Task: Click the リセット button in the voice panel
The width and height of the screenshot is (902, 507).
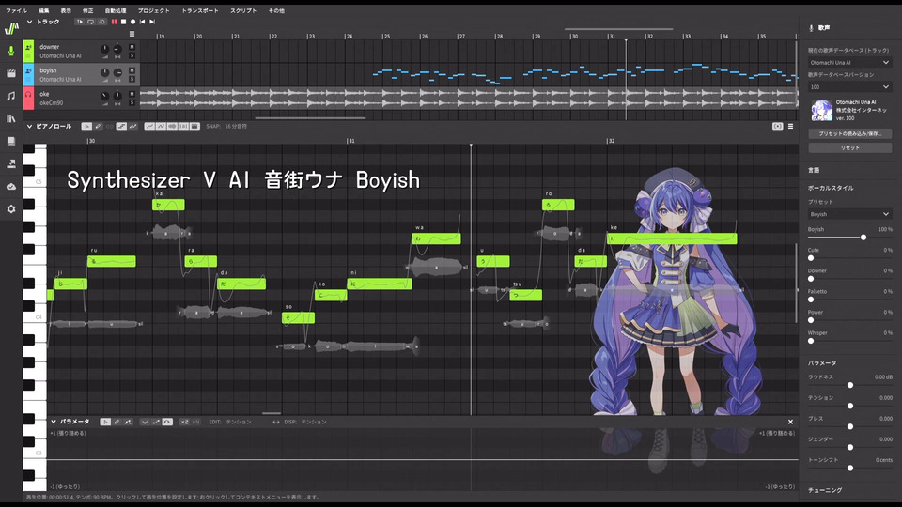Action: point(849,147)
